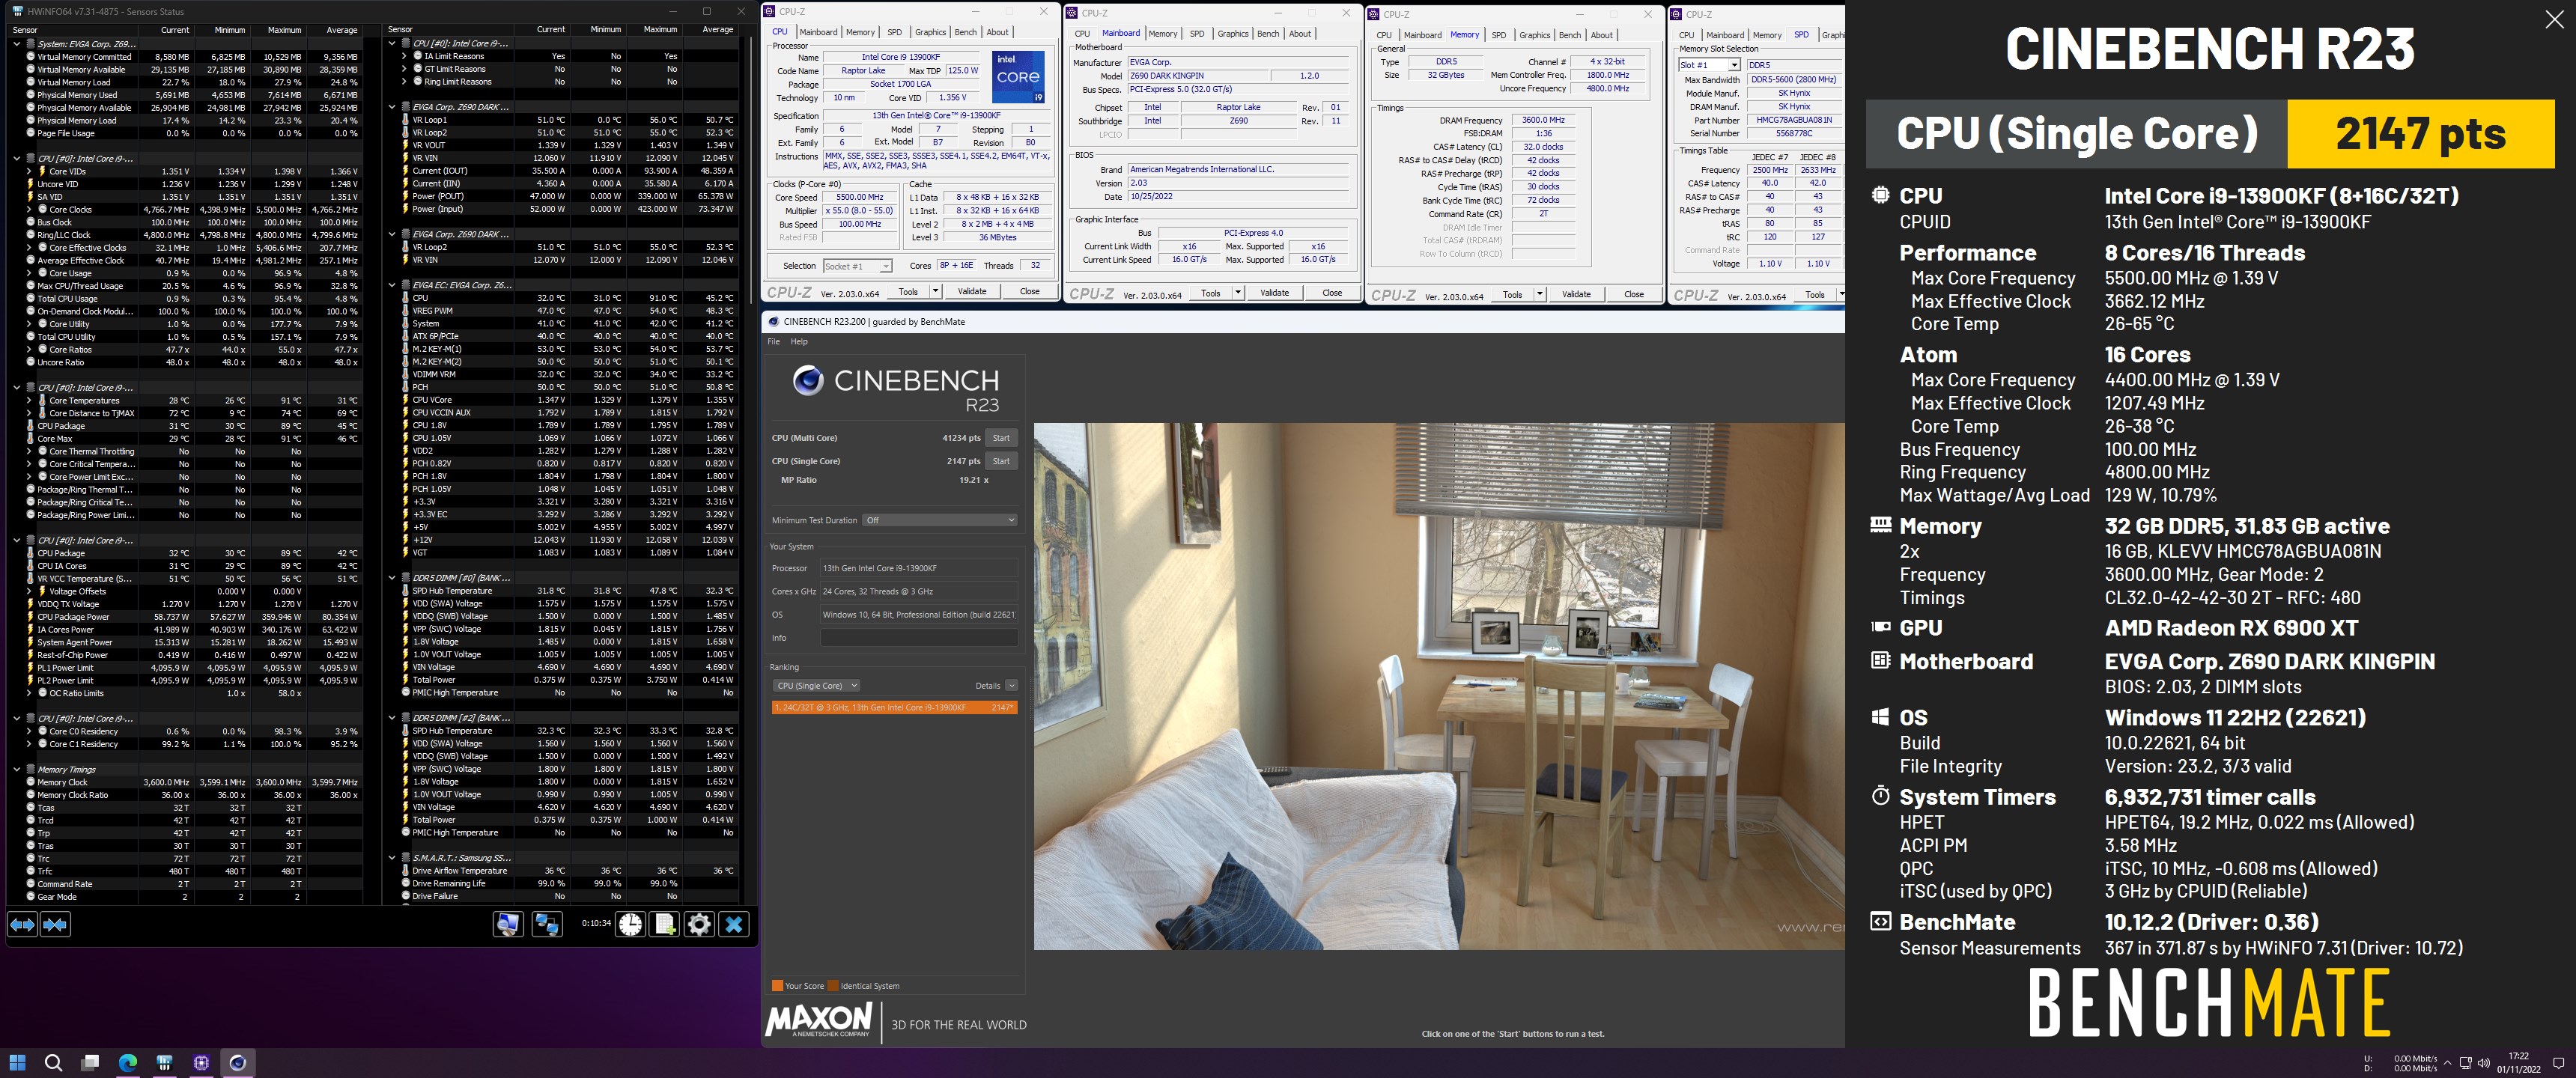
Task: Expand Core Temperatures row in HWiNFO
Action: click(x=29, y=401)
